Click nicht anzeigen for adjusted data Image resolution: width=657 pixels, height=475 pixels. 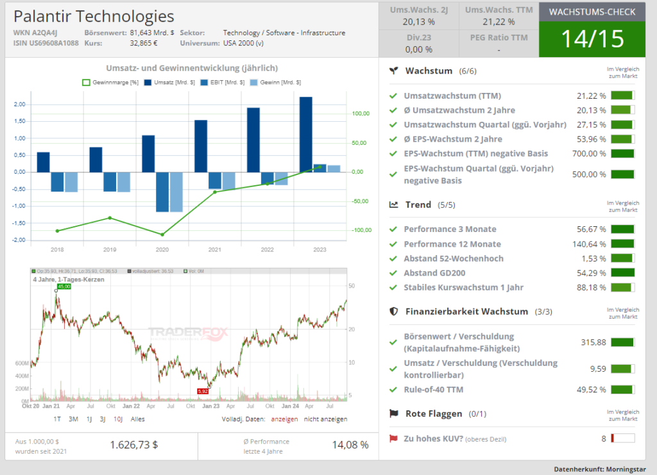point(325,419)
